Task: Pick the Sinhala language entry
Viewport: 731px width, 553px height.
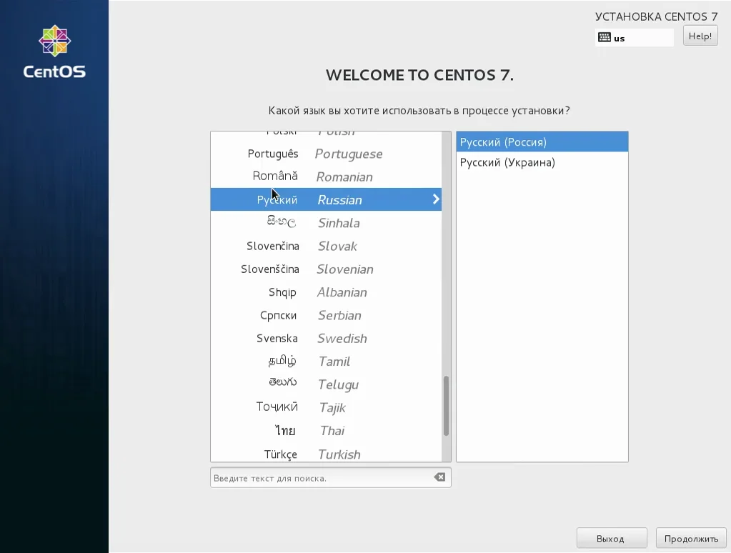Action: pyautogui.click(x=326, y=222)
